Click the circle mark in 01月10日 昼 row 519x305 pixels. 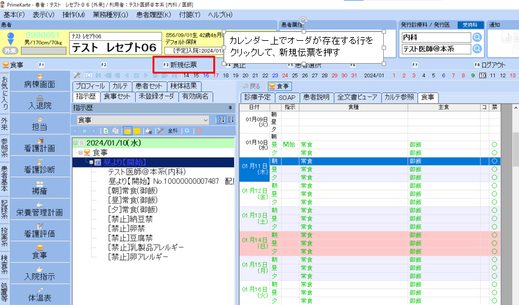(494, 145)
